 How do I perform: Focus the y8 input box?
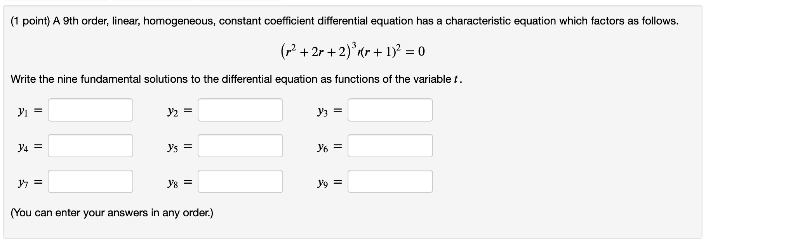tap(240, 181)
